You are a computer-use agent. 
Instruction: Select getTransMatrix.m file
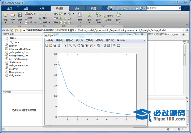coord(18,59)
